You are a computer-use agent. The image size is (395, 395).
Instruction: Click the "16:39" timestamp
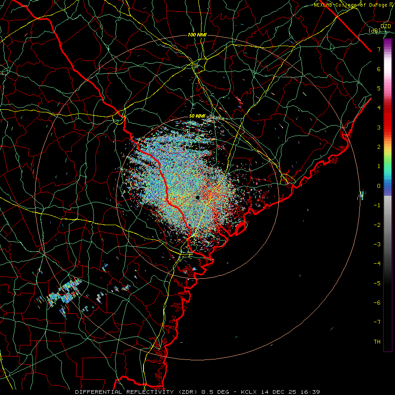pyautogui.click(x=310, y=392)
